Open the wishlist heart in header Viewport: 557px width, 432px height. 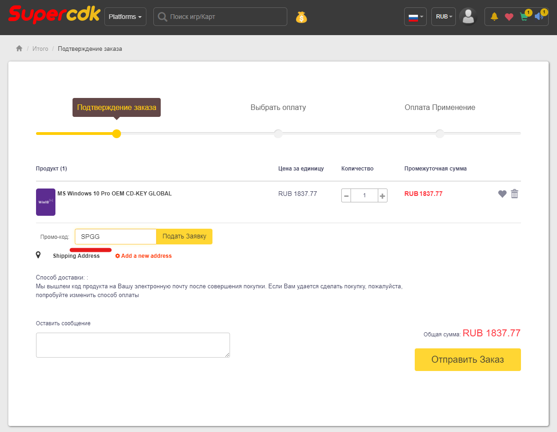509,17
